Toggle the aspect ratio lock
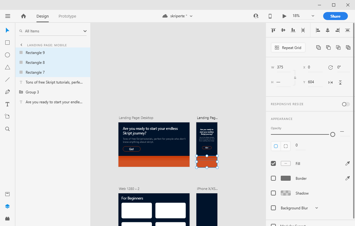 [x=295, y=77]
